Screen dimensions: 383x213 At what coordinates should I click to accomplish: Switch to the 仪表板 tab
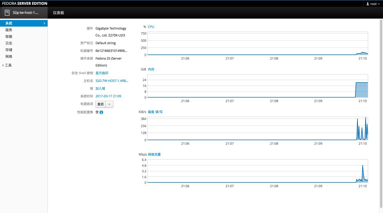(x=58, y=13)
